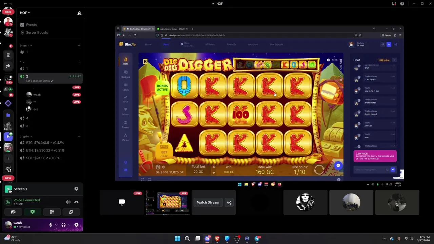Open the help icon in Discord title bar
Viewport: 434px width, 244px height.
point(402,4)
